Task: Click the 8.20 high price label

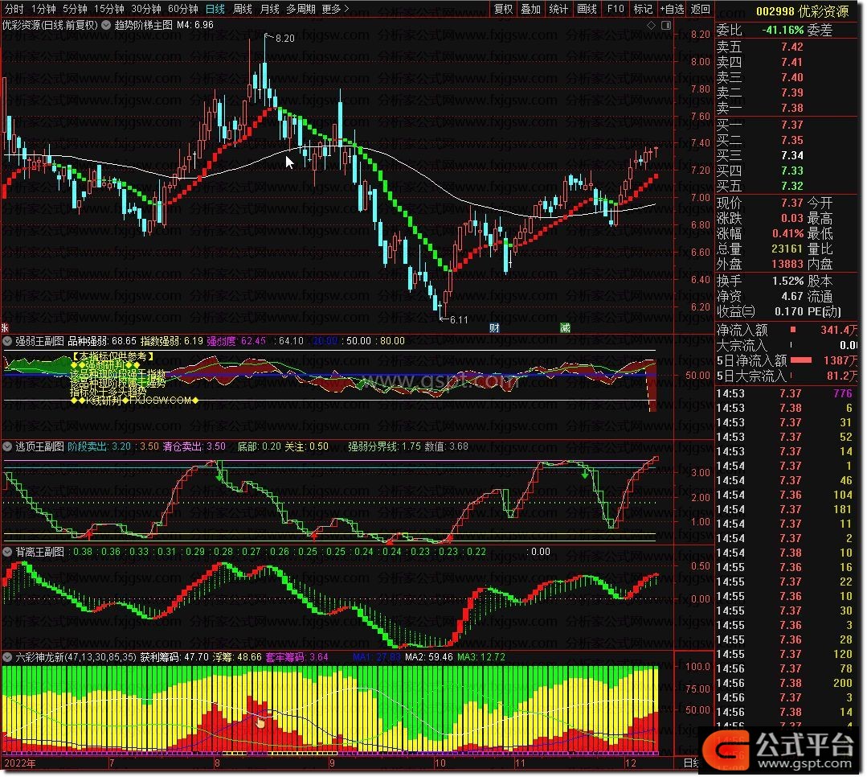Action: pos(284,38)
